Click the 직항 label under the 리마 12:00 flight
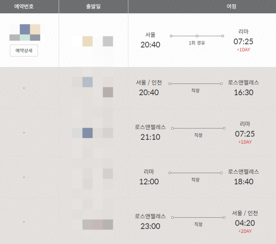 195,180
